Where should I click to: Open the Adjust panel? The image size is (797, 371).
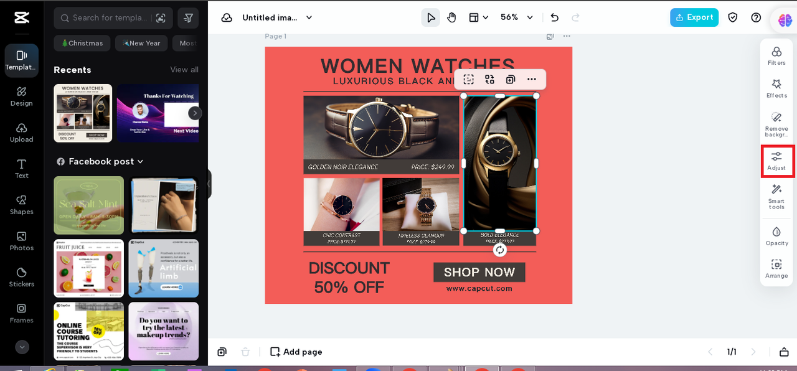[776, 161]
